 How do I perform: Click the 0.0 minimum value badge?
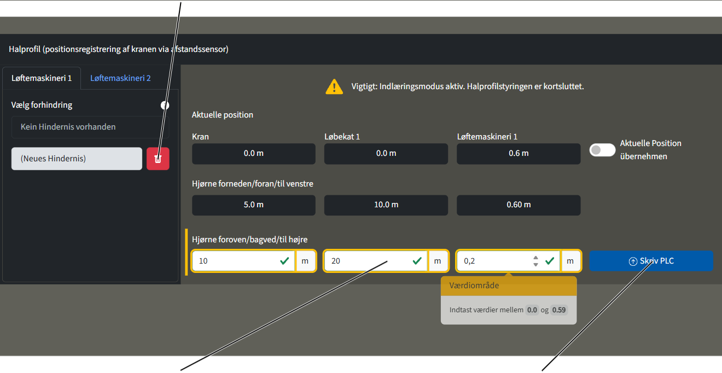tap(532, 310)
